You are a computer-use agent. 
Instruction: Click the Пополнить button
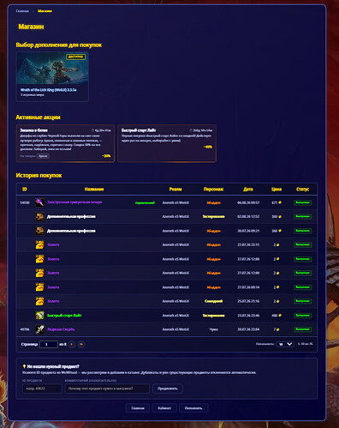[193, 408]
